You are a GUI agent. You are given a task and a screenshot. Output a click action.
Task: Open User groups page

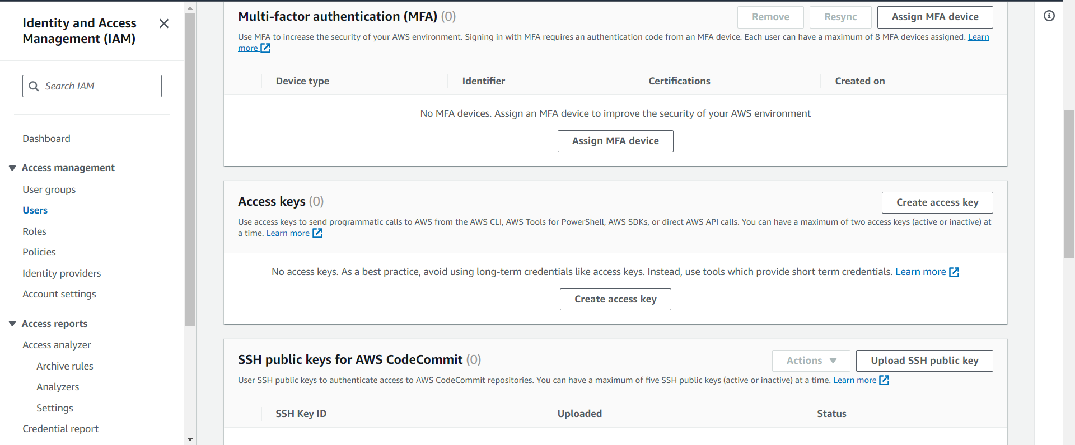pos(49,190)
